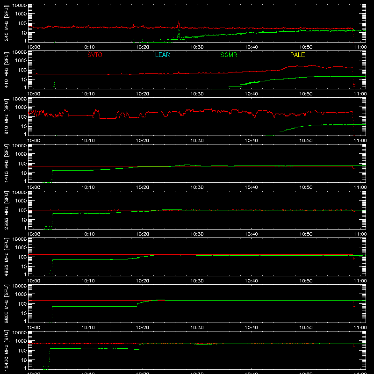The height and width of the screenshot is (374, 374).
Task: Click the 10:00 tick label under the 245 MHz panel
Action: click(34, 47)
